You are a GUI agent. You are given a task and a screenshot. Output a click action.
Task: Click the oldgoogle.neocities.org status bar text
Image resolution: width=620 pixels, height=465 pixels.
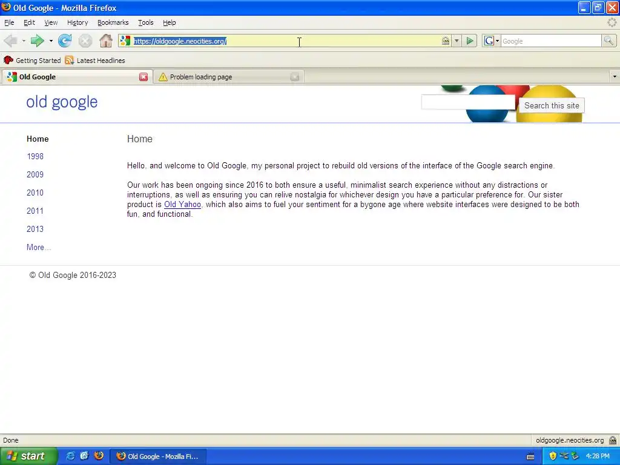pyautogui.click(x=570, y=440)
